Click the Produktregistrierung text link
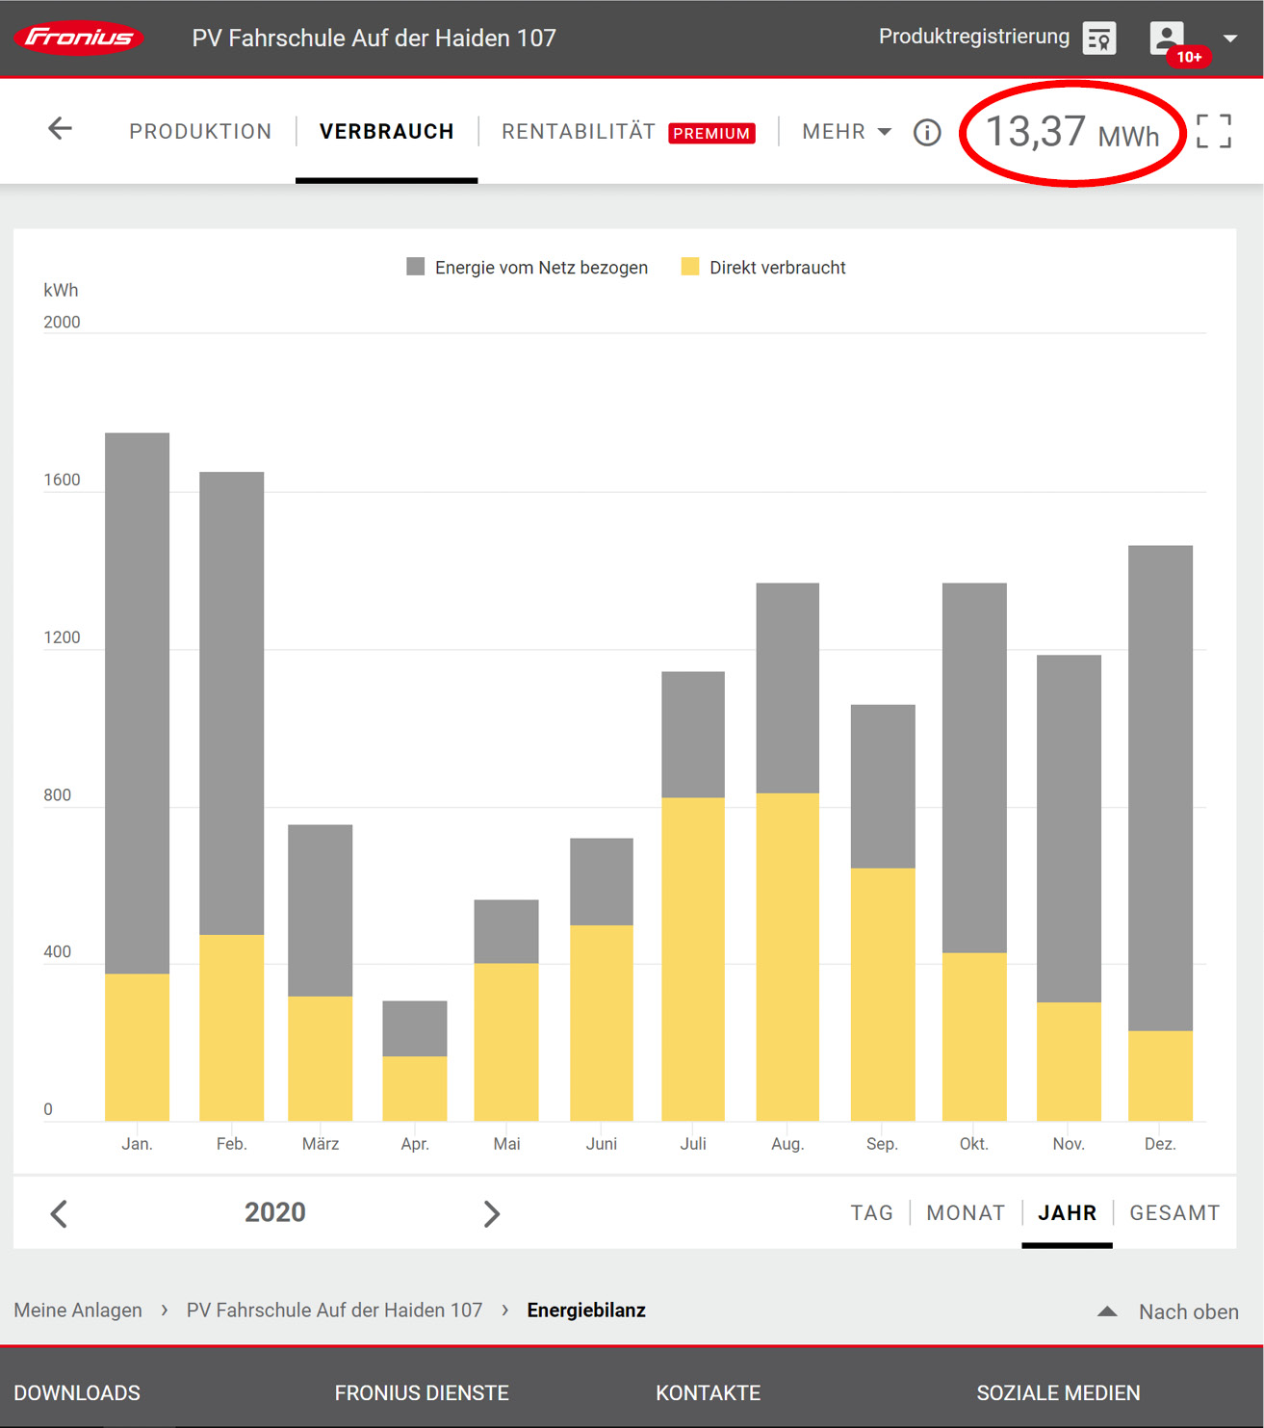The image size is (1264, 1428). coord(973,37)
